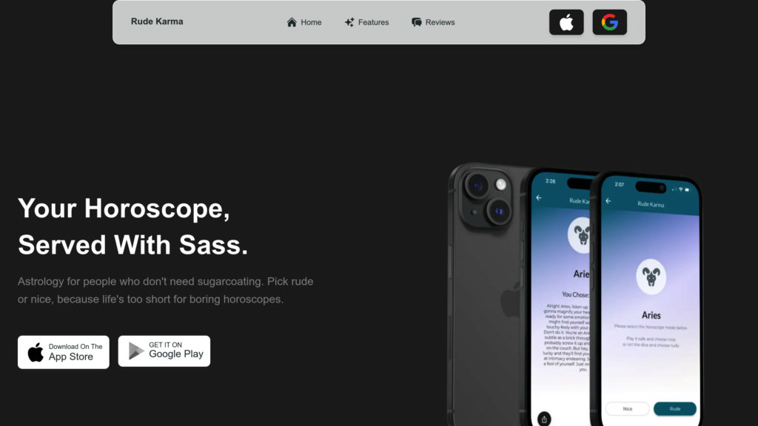This screenshot has width=758, height=426.
Task: Click the Play triangle on Google Play badge
Action: [x=136, y=351]
